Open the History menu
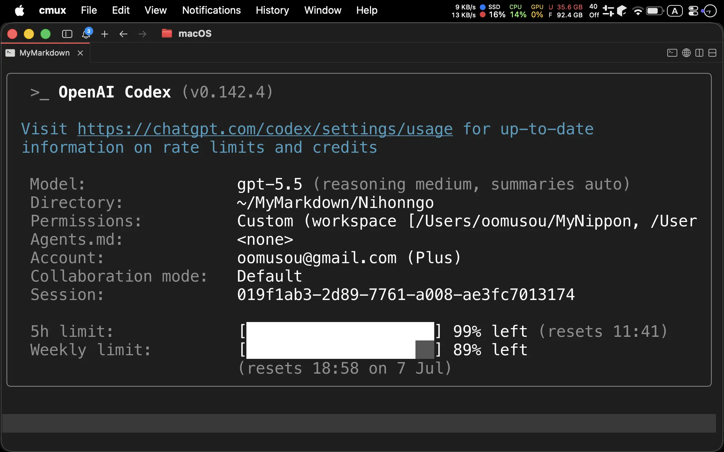The image size is (724, 452). pos(272,10)
